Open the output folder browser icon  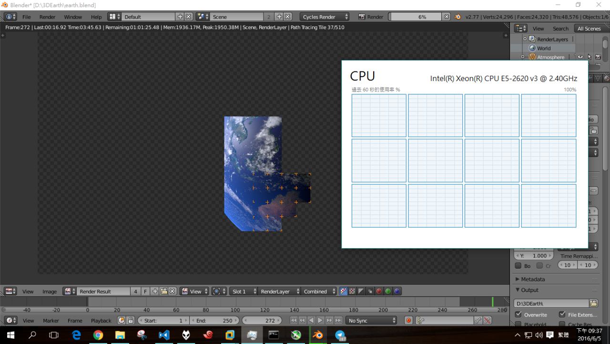pyautogui.click(x=593, y=303)
